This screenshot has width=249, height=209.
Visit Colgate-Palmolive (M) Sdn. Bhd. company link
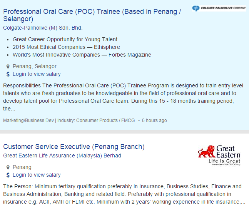(43, 28)
